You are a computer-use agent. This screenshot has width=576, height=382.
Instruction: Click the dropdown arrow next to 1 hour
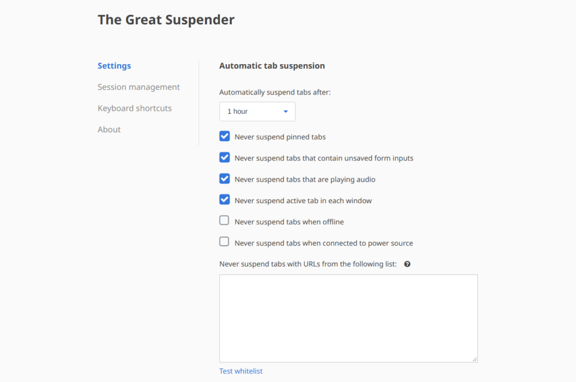coord(285,111)
